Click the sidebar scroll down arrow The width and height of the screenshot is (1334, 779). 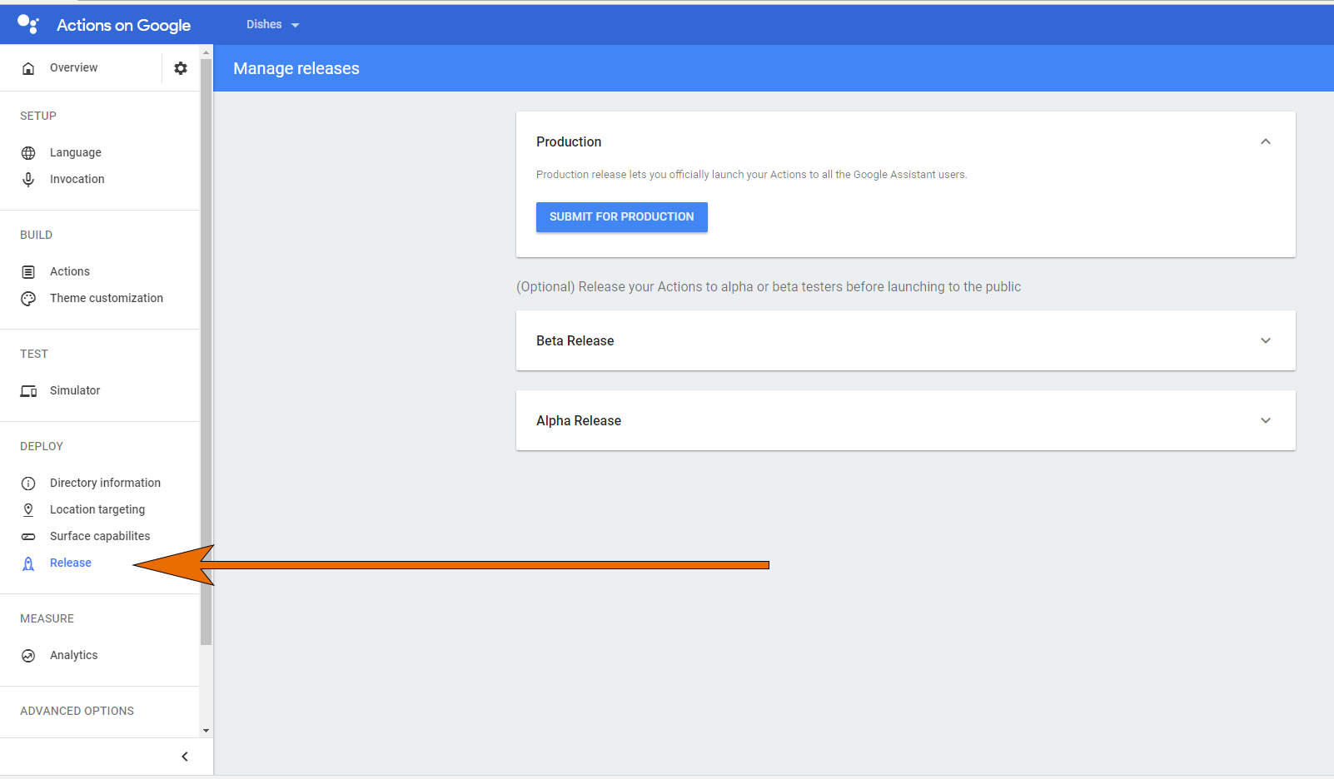[x=206, y=731]
